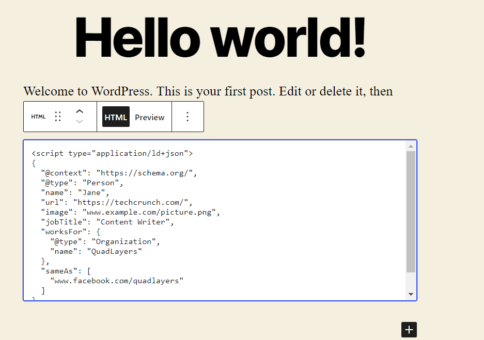Click the code editor scrollbar down arrow
Screen dimensions: 484x340
coord(411,294)
